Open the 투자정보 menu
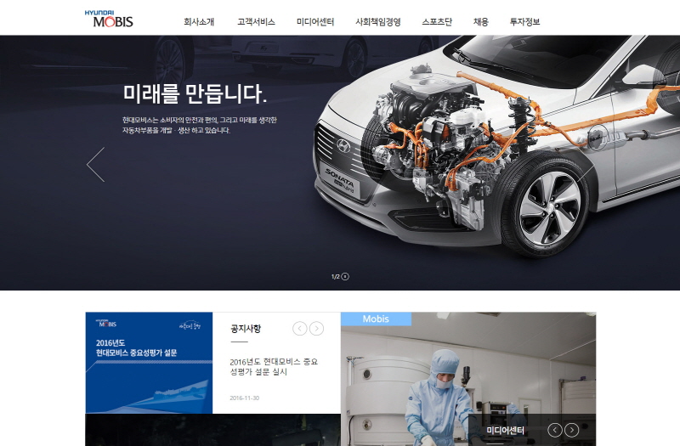This screenshot has width=680, height=446. [524, 22]
